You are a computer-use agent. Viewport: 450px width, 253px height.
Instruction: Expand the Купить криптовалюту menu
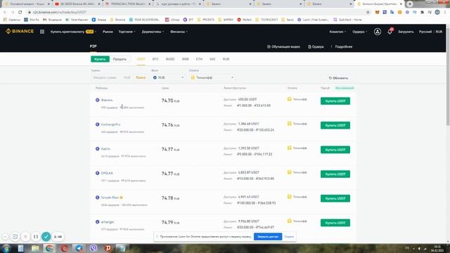[x=73, y=32]
